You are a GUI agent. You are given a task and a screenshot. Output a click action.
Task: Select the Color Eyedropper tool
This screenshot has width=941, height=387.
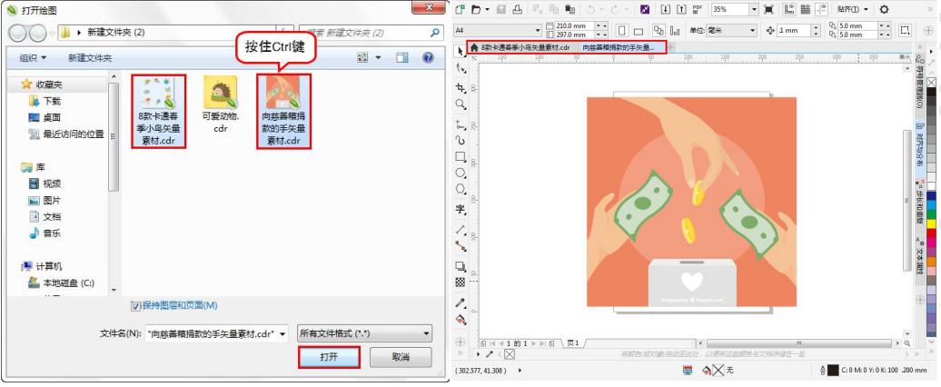[461, 303]
